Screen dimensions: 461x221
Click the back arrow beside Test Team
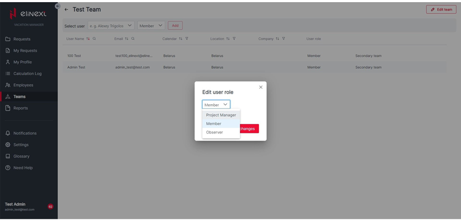click(x=66, y=9)
